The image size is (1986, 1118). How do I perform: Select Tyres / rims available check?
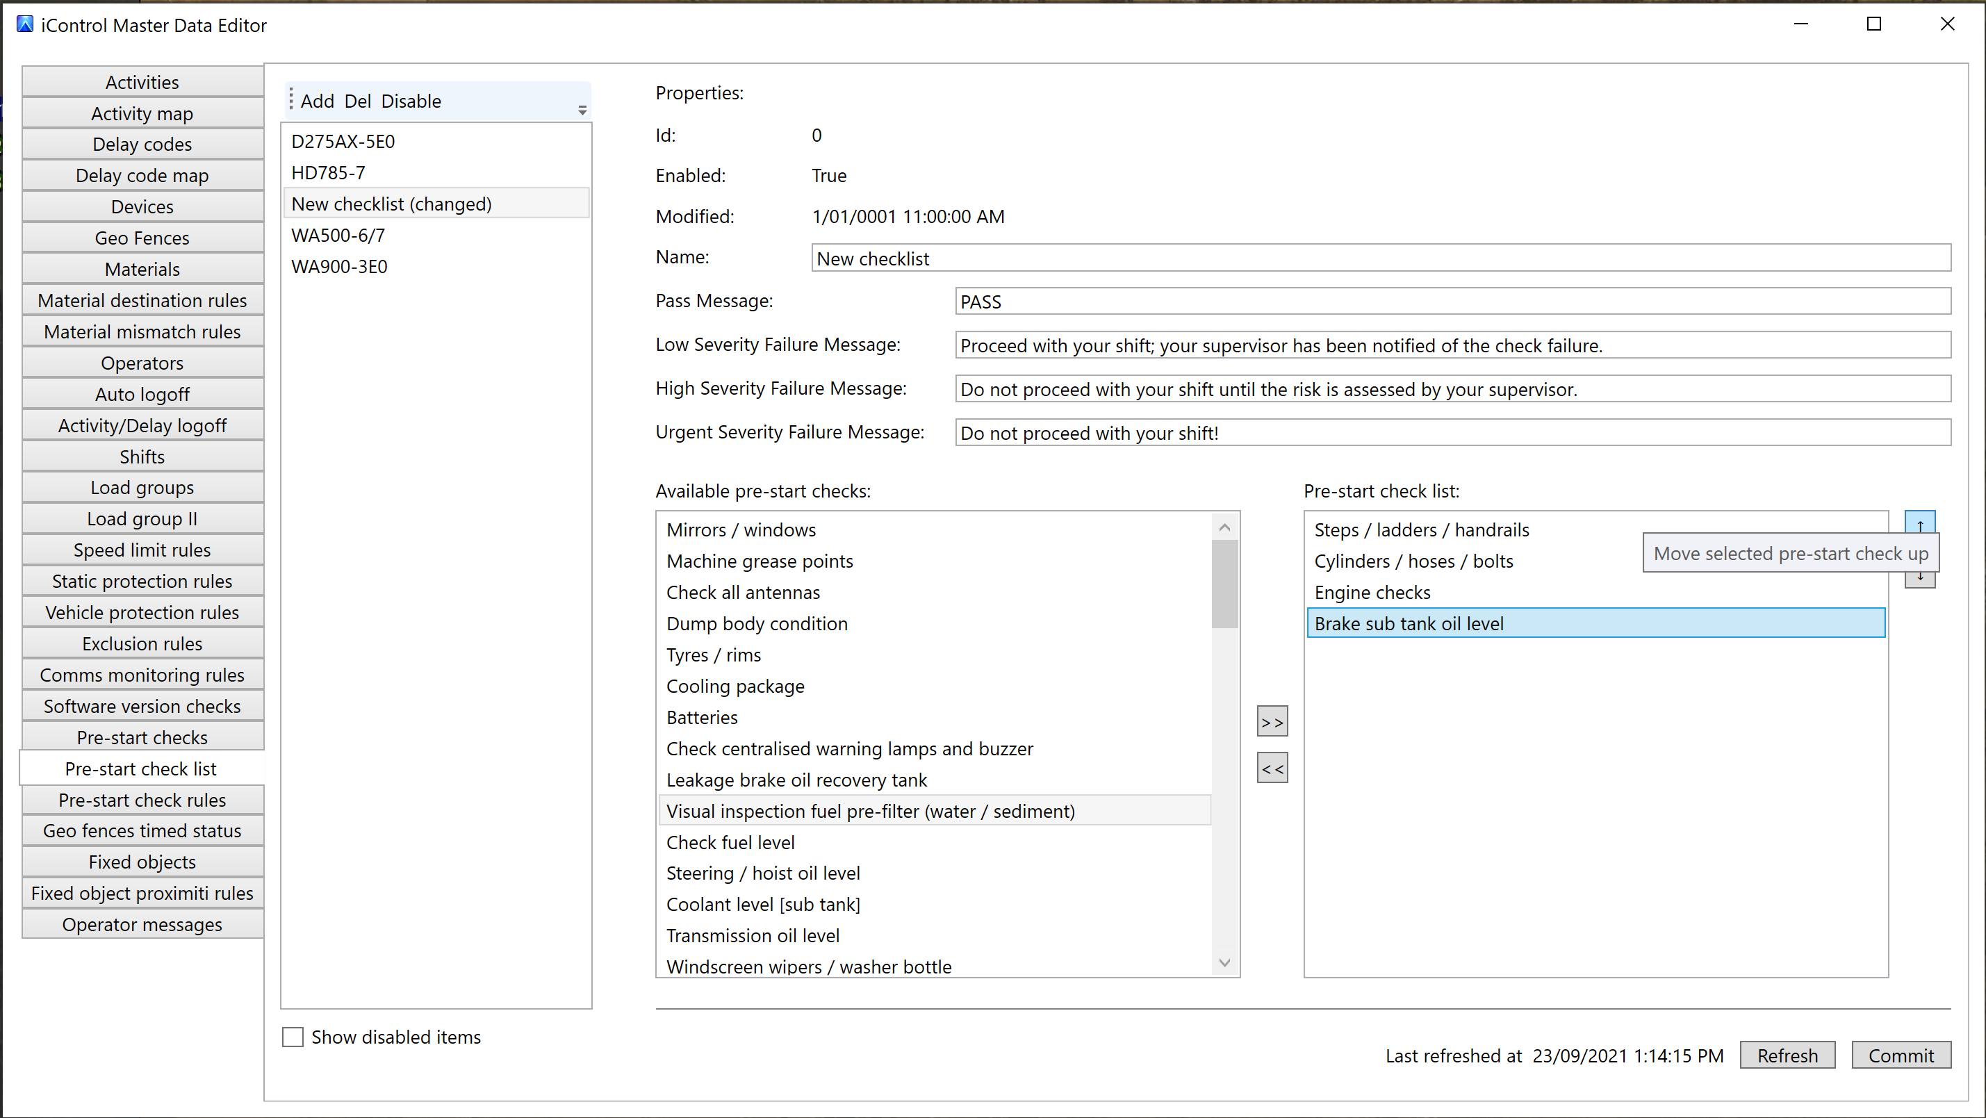(935, 655)
